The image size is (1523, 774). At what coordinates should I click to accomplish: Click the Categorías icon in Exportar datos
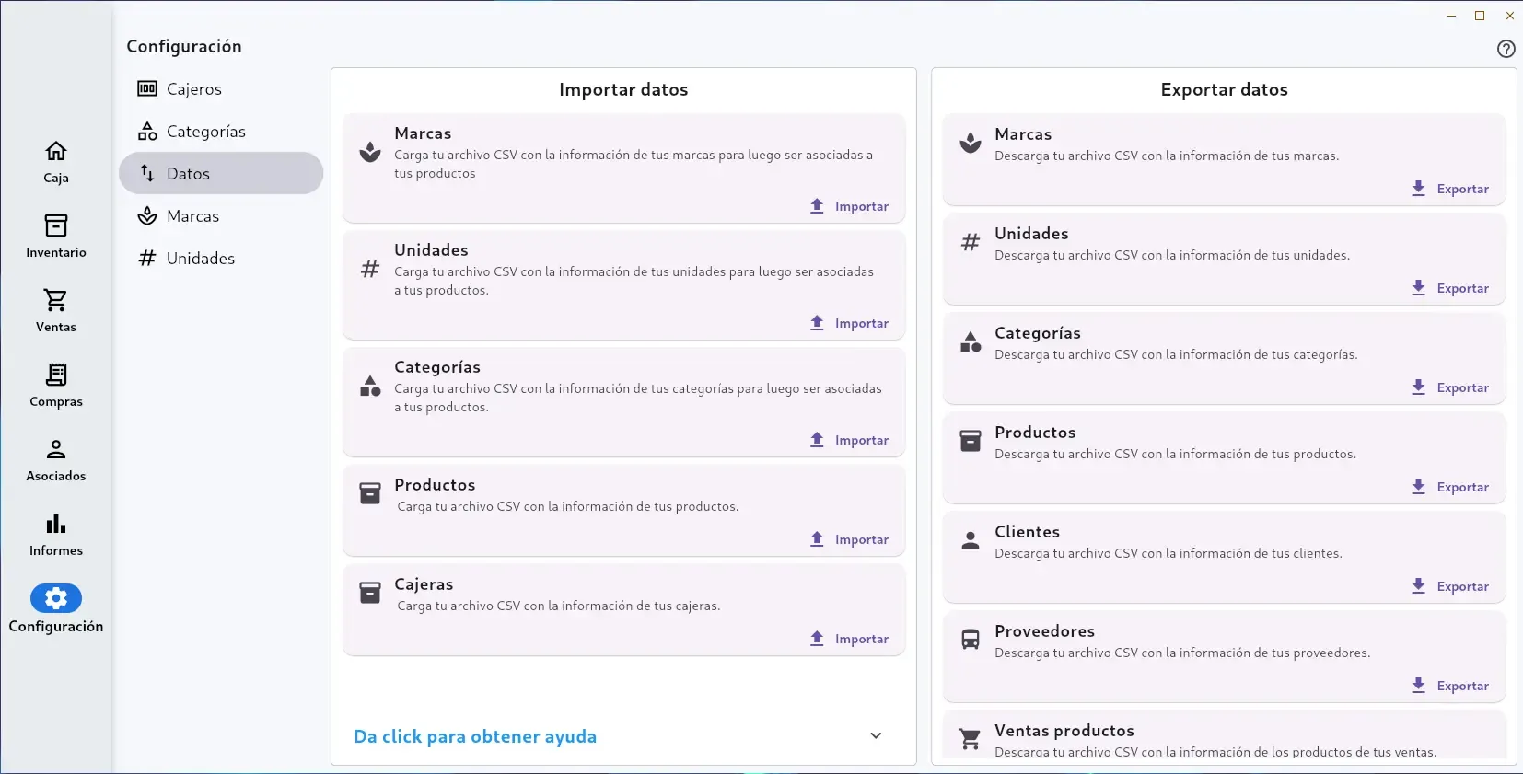(x=971, y=341)
